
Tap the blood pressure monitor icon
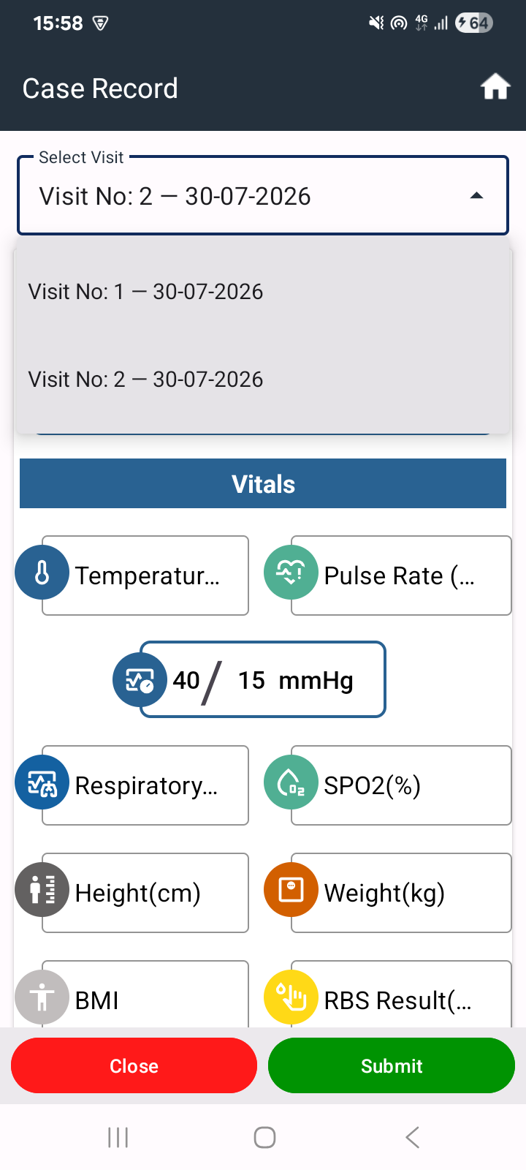[140, 680]
